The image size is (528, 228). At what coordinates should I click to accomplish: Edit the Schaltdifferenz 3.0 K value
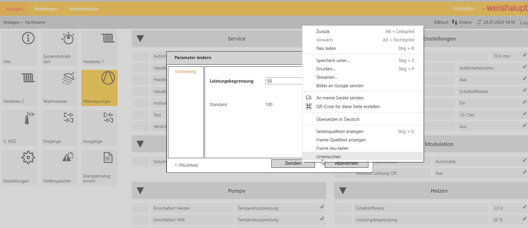(525, 207)
